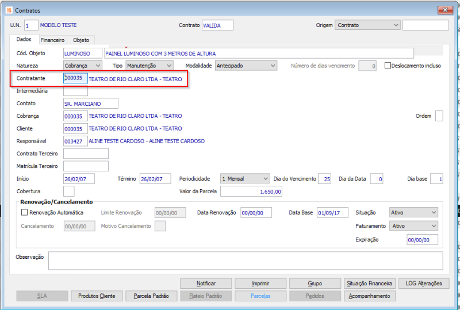This screenshot has height=310, width=460.
Task: Expand the Situação Ativo dropdown
Action: [x=413, y=212]
